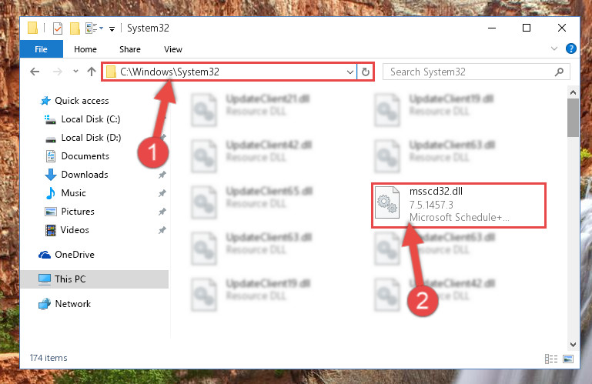Screen dimensions: 592x384
Task: Go up one folder level arrow
Action: 92,72
